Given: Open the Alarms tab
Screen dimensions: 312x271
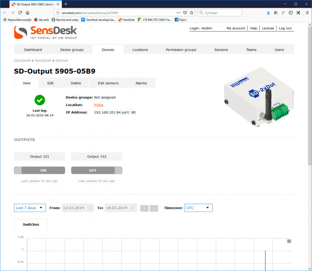Looking at the screenshot, I should (141, 83).
